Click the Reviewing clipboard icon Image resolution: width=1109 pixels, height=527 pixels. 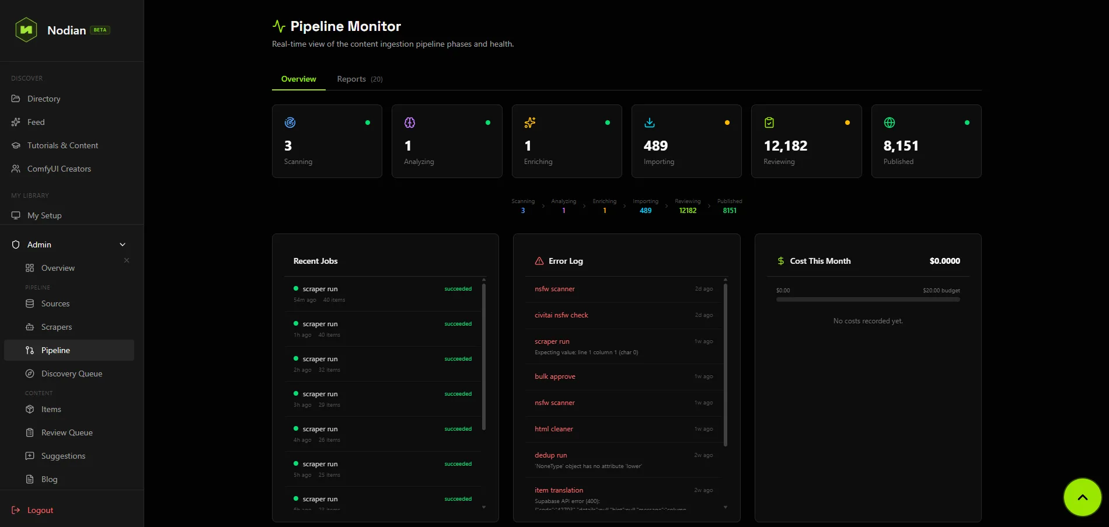click(x=769, y=123)
